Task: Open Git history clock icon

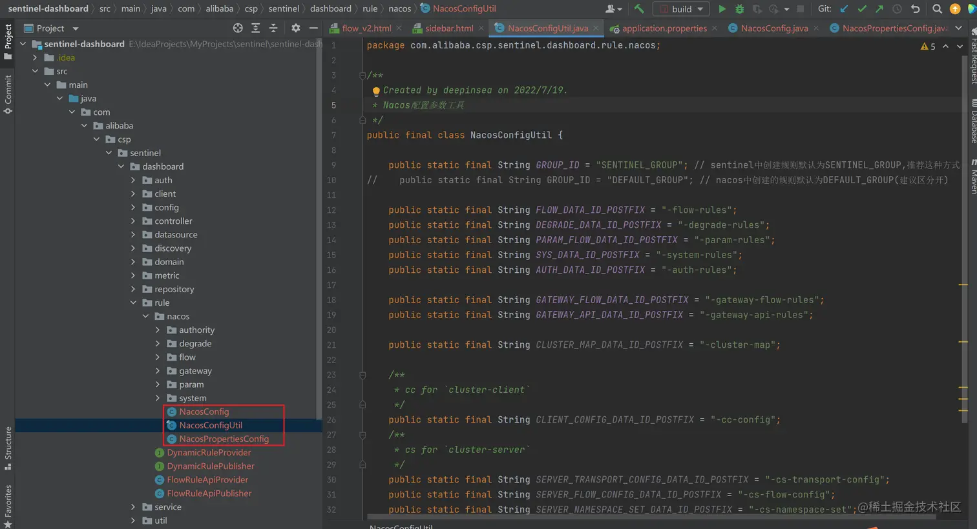Action: 897,9
